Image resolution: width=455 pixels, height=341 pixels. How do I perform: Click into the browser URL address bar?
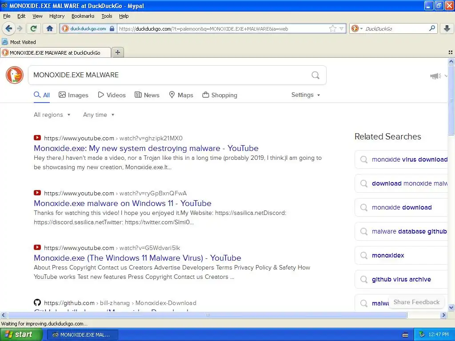[x=222, y=28]
